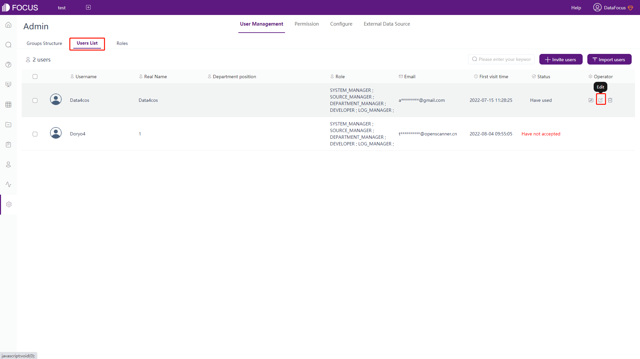The height and width of the screenshot is (359, 640).
Task: Click the username Doryo4 cell
Action: click(x=77, y=134)
